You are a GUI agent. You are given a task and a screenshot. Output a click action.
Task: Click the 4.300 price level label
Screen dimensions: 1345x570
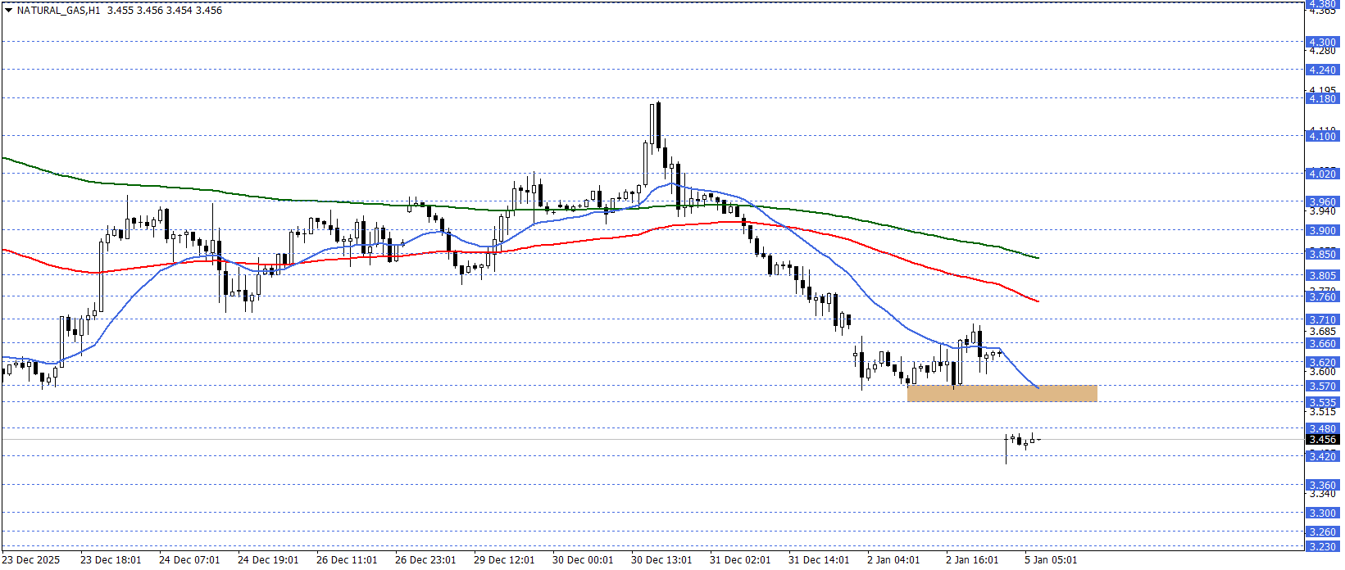point(1321,43)
